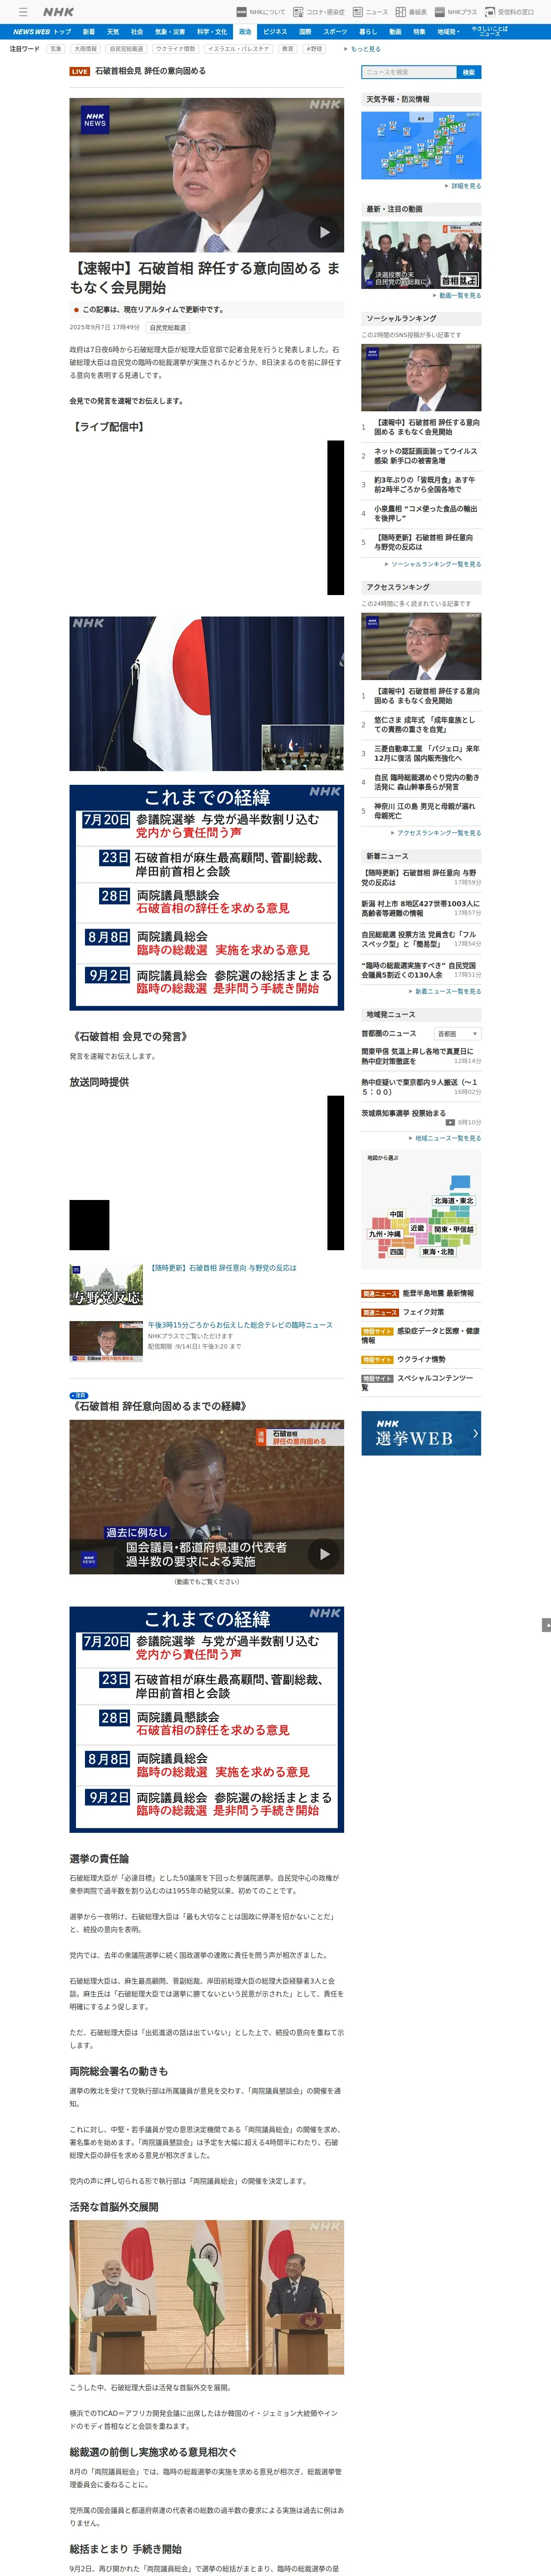Screen dimensions: 551x2576
Task: Select 九州・沖縄 on the region map
Action: click(x=385, y=1234)
